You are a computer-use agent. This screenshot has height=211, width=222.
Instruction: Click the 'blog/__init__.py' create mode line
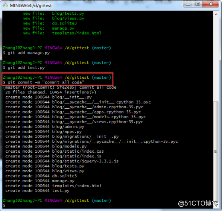click(x=48, y=98)
